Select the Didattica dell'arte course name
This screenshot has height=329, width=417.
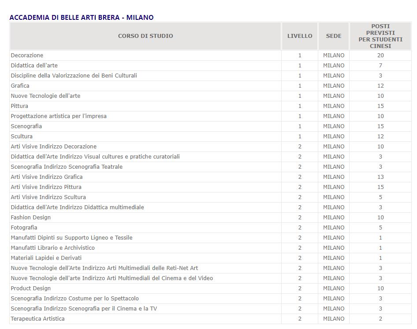click(x=34, y=66)
